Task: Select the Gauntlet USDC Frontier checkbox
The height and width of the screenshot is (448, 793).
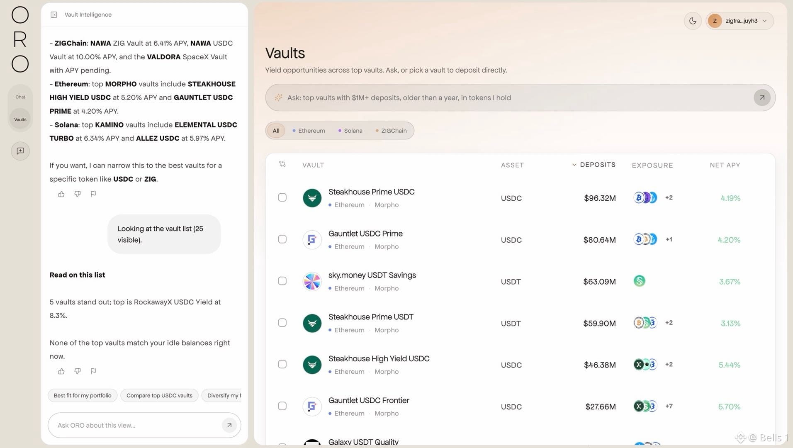Action: click(x=282, y=406)
